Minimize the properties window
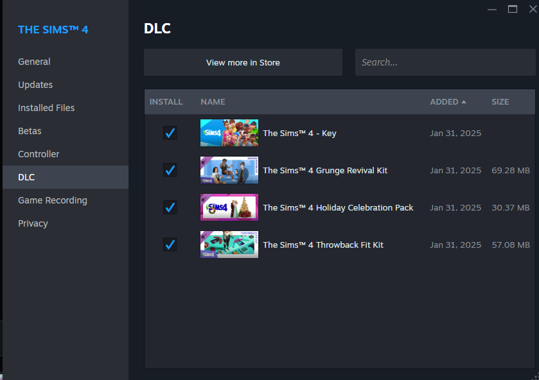 492,9
